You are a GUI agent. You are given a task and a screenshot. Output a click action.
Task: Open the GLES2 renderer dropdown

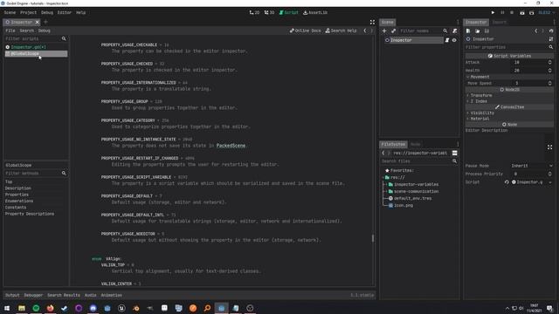point(546,12)
